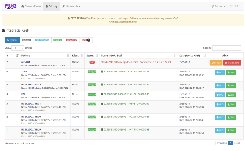
Task: Filter invoices by PRZYJĘTA status
Action: click(58, 40)
